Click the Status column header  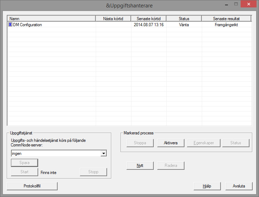184,19
